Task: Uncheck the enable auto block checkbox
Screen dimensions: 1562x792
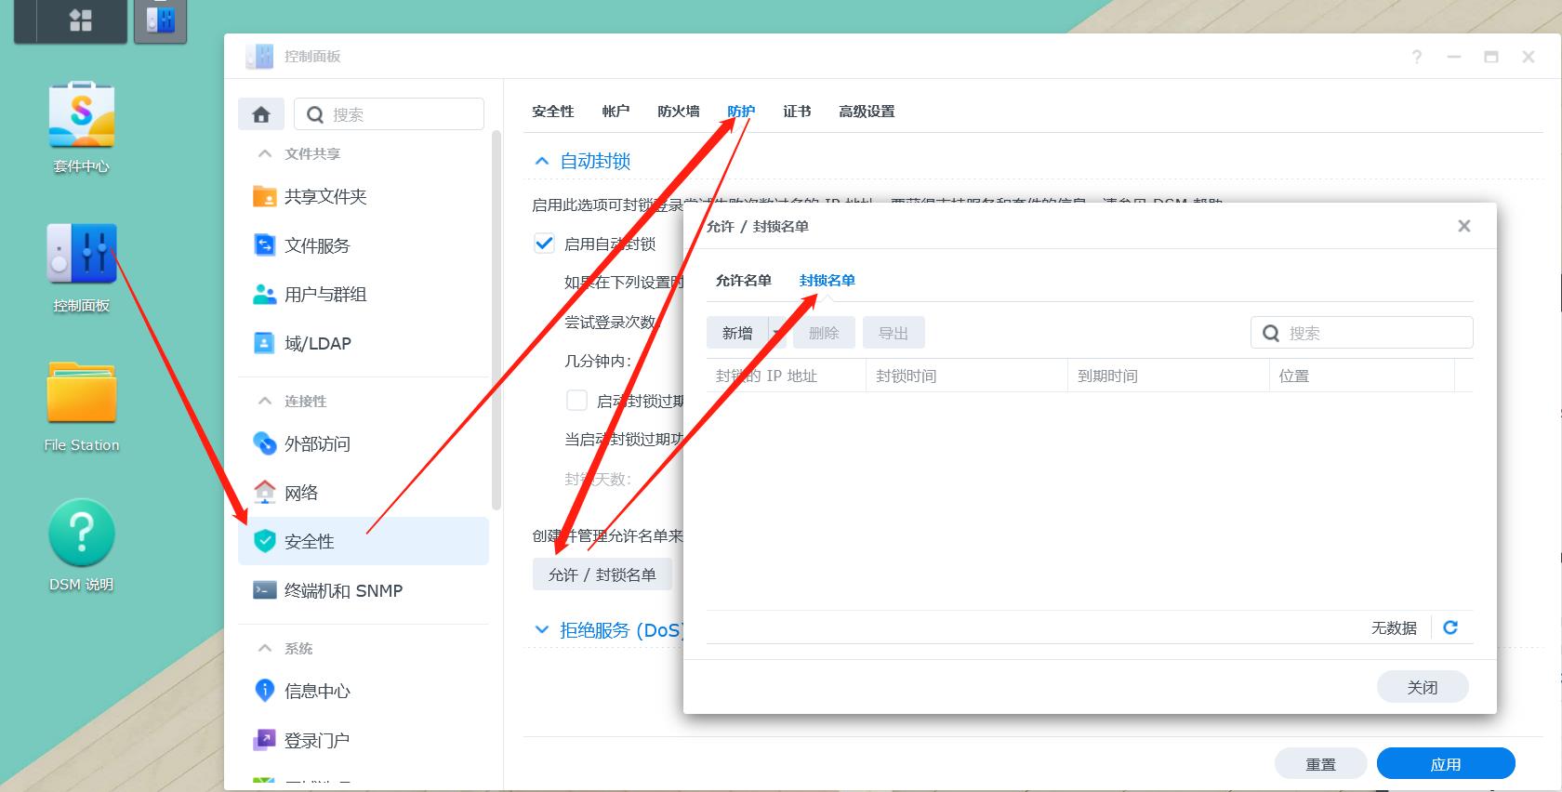Action: [544, 244]
